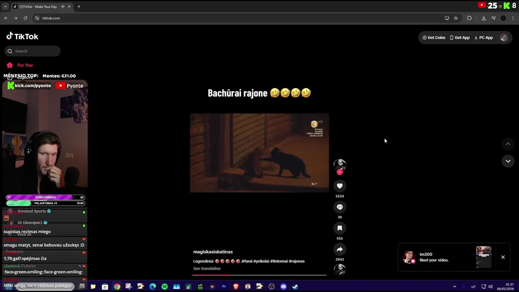Viewport: 519px width, 292px height.
Task: Click the #rajonas hashtag
Action: tap(296, 261)
